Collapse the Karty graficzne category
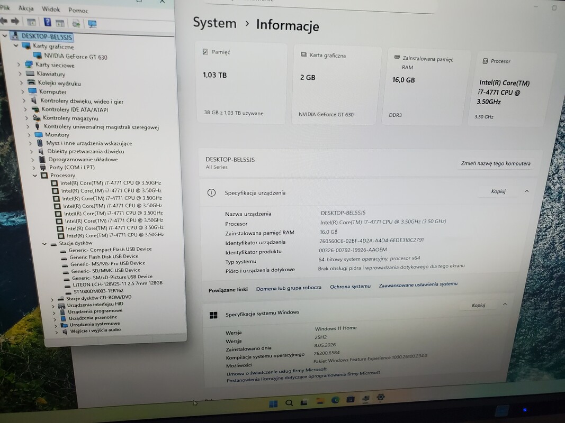This screenshot has height=423, width=565. [16, 45]
